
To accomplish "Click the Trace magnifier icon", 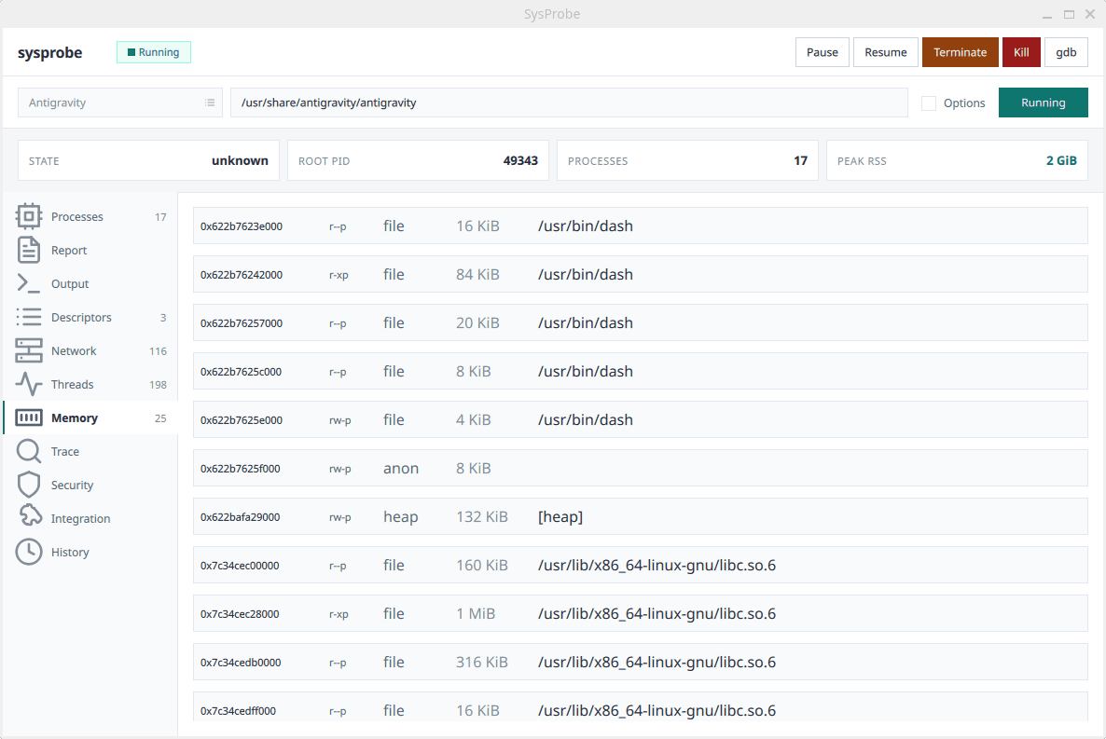I will pyautogui.click(x=29, y=451).
